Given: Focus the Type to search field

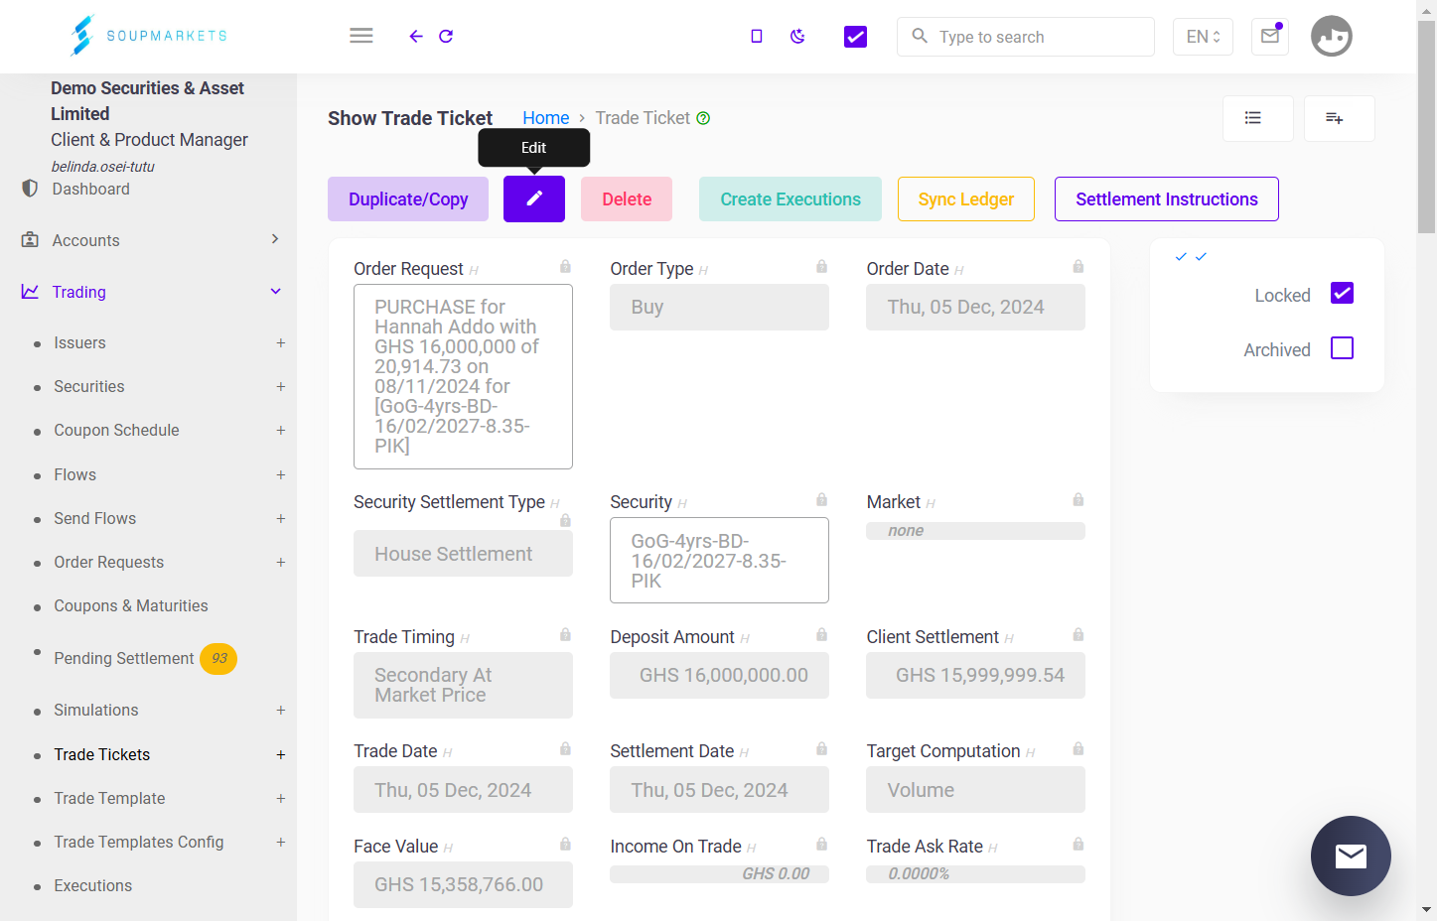Looking at the screenshot, I should point(1026,37).
